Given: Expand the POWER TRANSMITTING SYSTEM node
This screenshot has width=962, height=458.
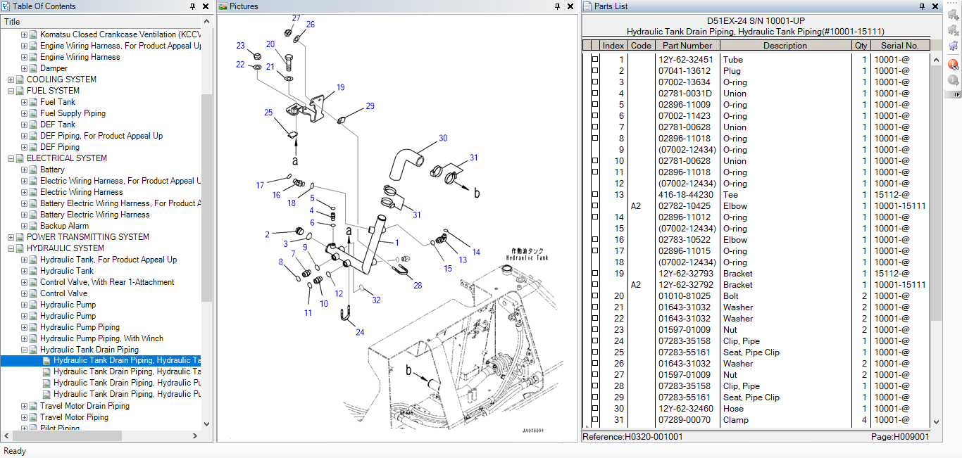Looking at the screenshot, I should pos(11,237).
